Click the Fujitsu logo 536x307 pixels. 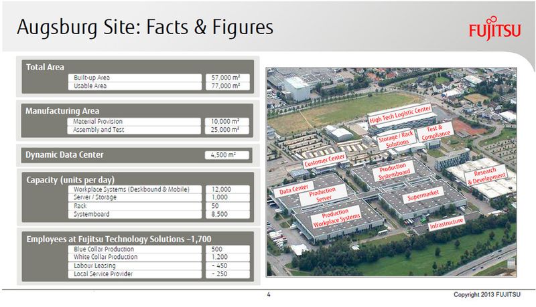click(494, 29)
